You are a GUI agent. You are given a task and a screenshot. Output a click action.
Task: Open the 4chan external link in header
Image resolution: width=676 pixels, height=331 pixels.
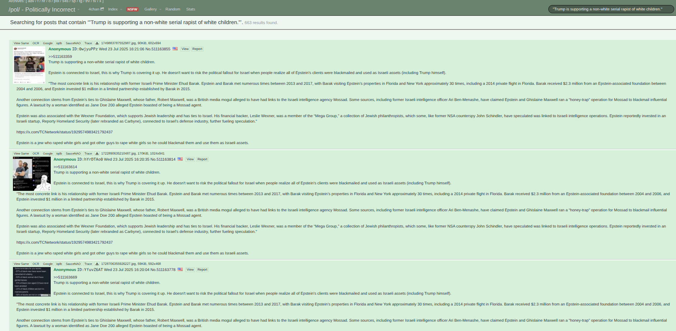(96, 9)
